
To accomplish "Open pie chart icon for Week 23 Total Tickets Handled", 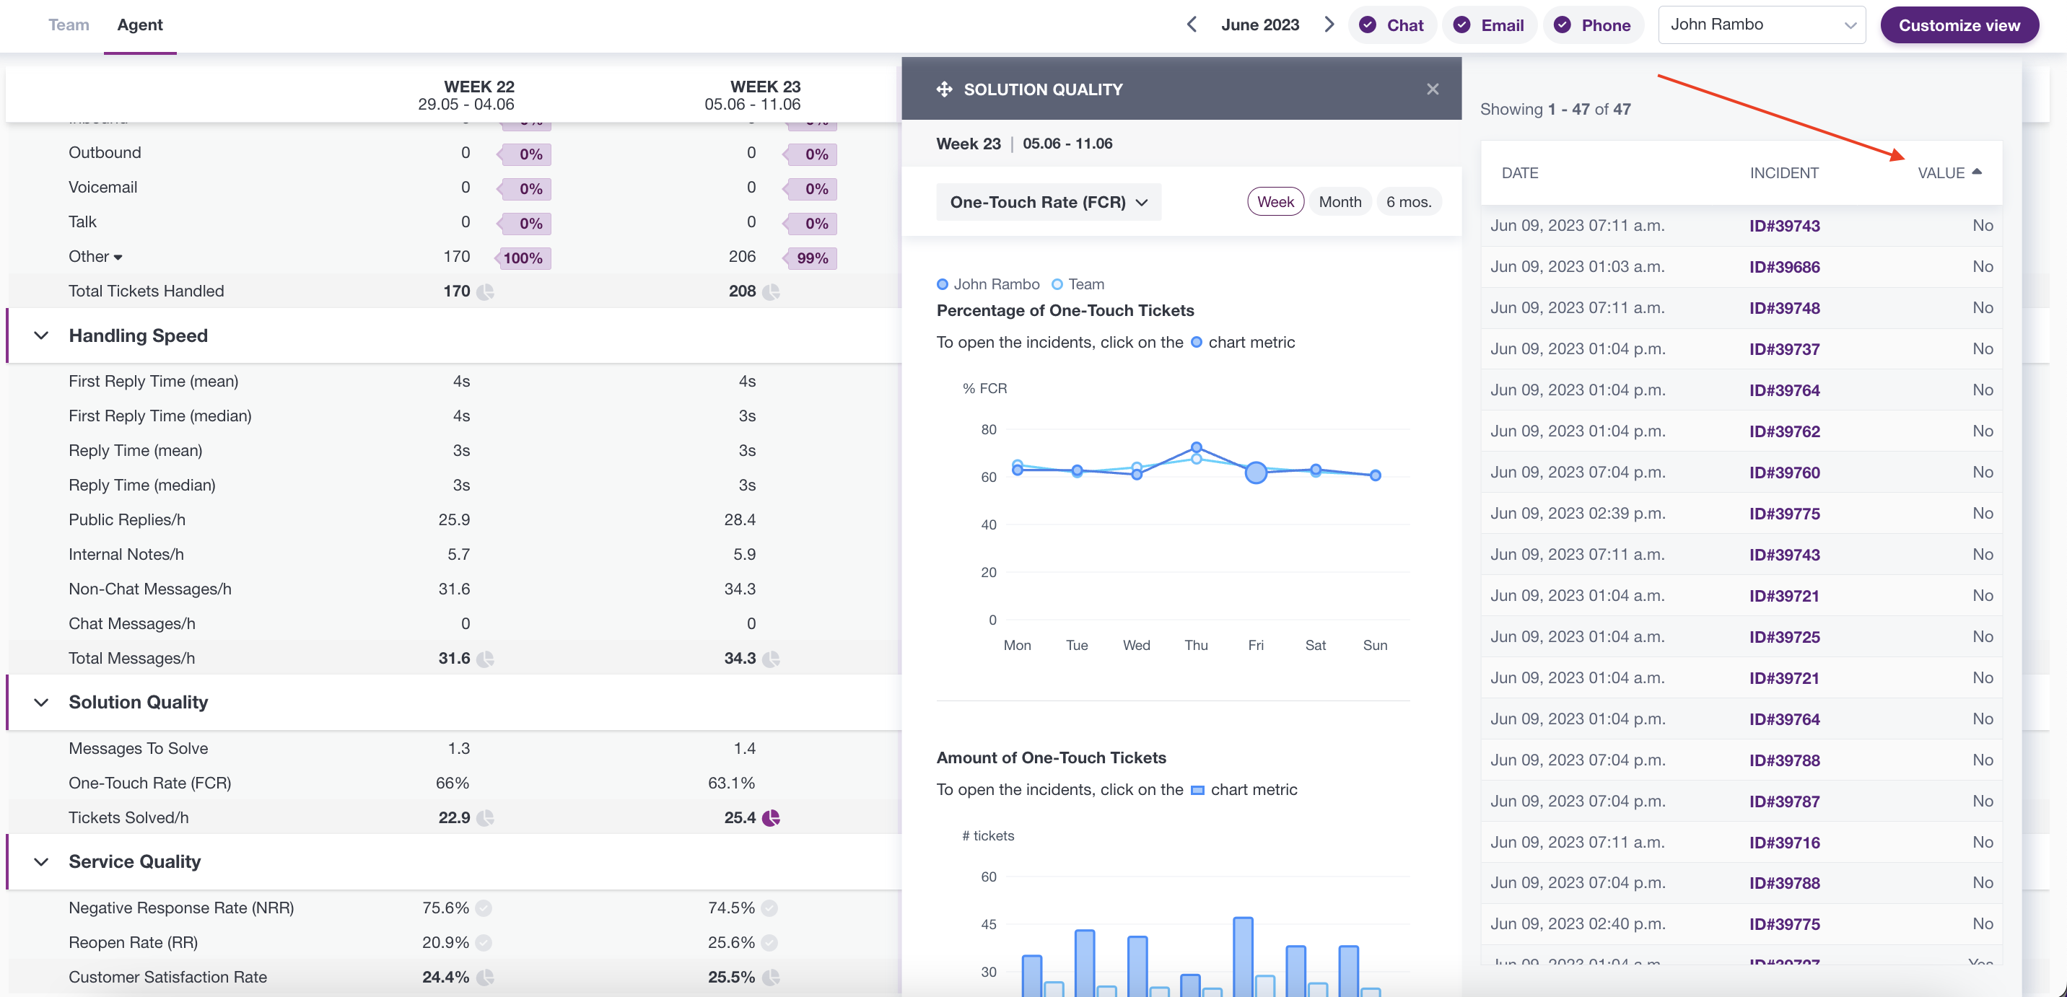I will tap(770, 292).
